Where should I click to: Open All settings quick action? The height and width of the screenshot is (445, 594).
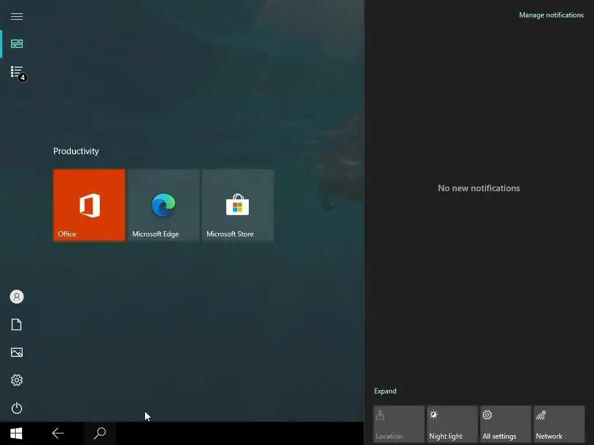pyautogui.click(x=505, y=424)
